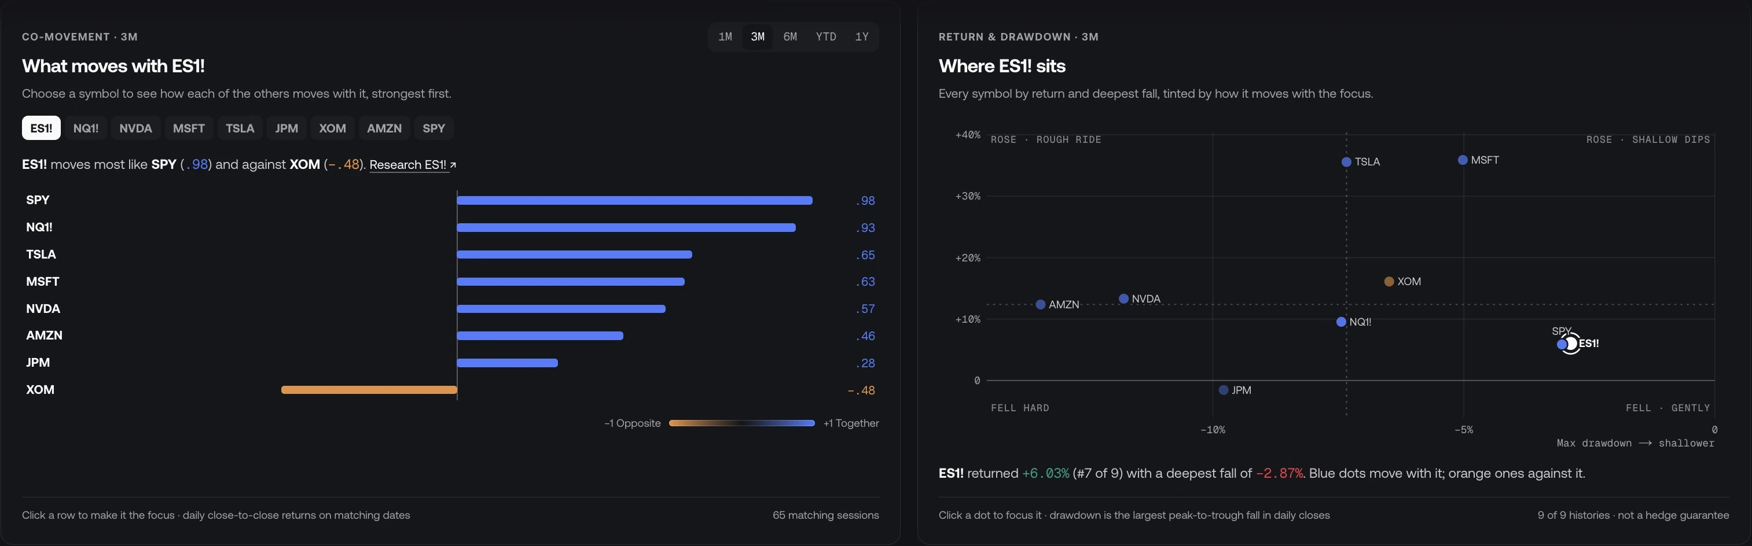
Task: Click the -.48 value beside XOM
Action: 861,390
